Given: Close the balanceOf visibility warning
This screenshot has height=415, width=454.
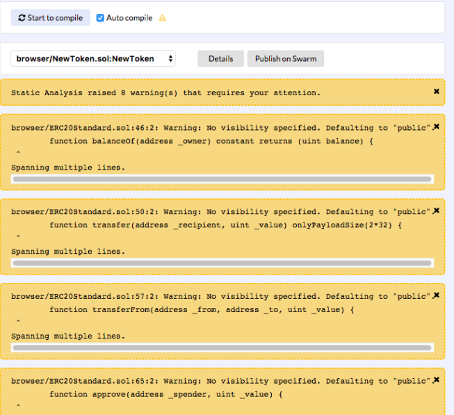Looking at the screenshot, I should click(437, 127).
